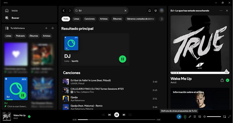Select the Álbumes filter chip in search results

117,19
